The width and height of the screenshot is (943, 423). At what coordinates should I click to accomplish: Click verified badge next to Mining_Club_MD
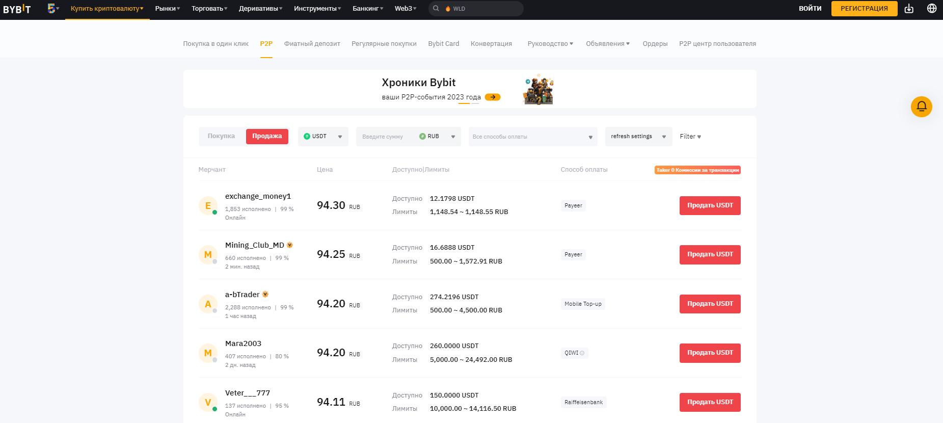coord(290,245)
